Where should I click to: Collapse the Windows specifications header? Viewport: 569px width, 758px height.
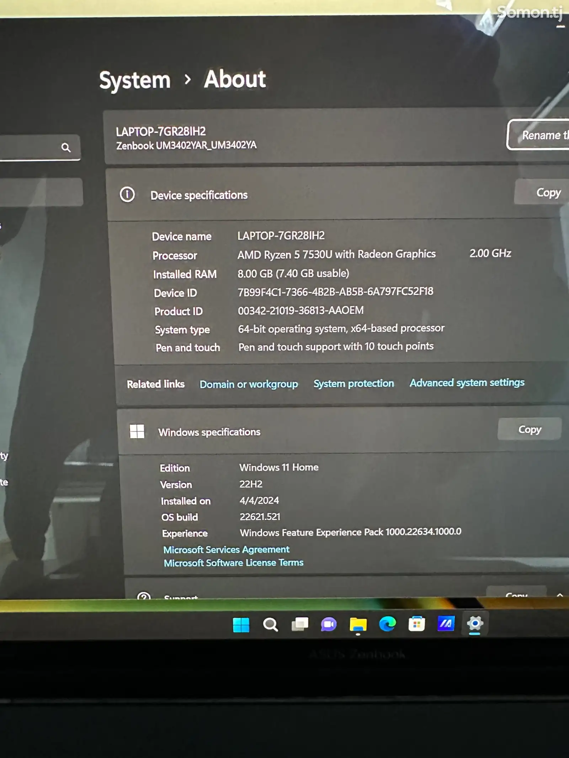click(343, 431)
